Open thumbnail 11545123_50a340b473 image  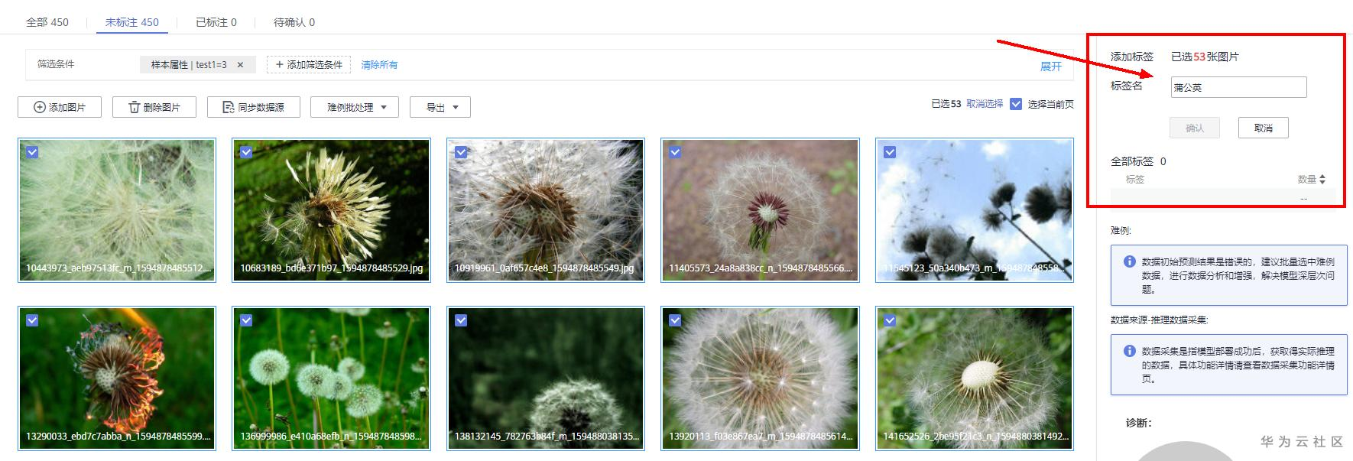pos(975,210)
